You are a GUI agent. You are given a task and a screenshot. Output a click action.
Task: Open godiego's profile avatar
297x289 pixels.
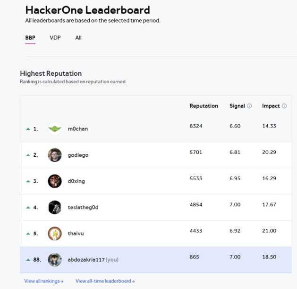tap(55, 155)
